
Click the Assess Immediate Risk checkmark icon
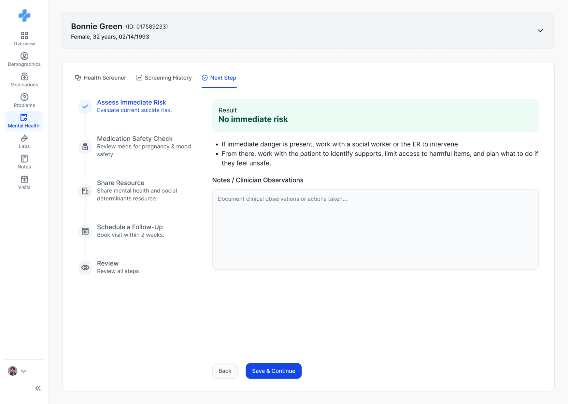pyautogui.click(x=85, y=107)
